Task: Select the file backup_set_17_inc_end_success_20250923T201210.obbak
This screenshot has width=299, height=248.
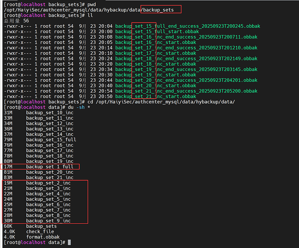Action: point(186,48)
